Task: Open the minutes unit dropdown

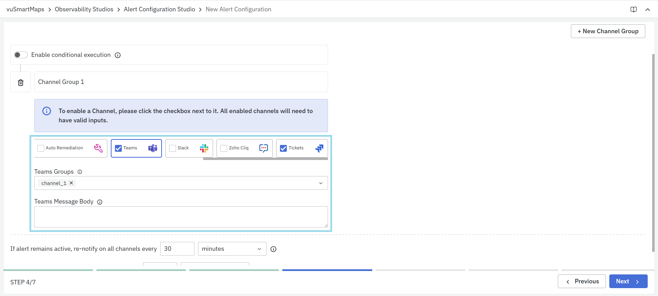Action: pos(232,249)
